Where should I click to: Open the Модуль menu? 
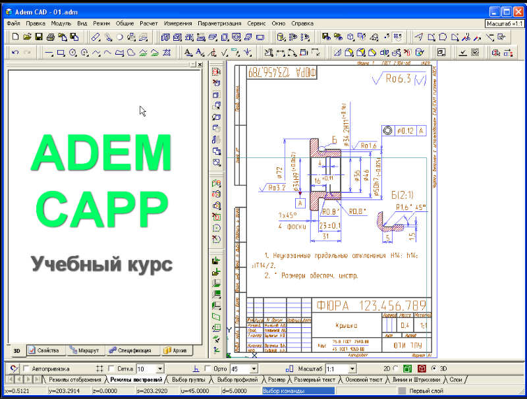pos(61,24)
